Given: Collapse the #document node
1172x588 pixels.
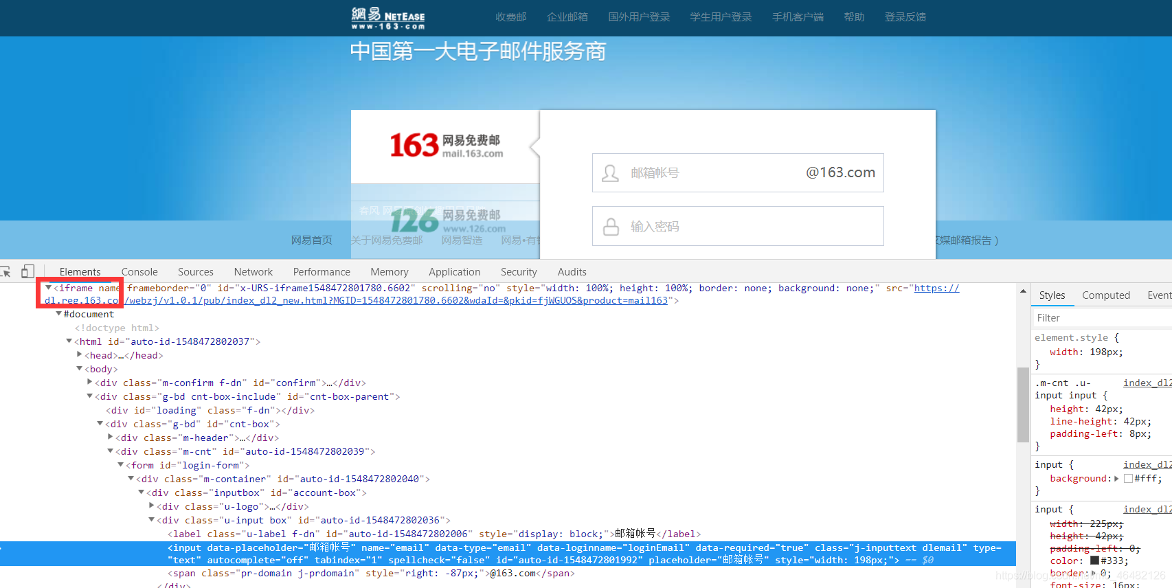Looking at the screenshot, I should click(x=59, y=314).
